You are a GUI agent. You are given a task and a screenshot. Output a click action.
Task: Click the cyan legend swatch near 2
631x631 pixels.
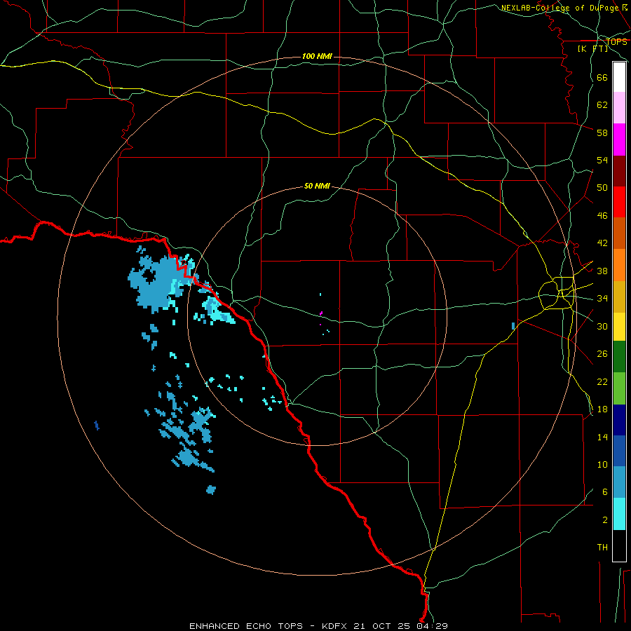tap(619, 514)
